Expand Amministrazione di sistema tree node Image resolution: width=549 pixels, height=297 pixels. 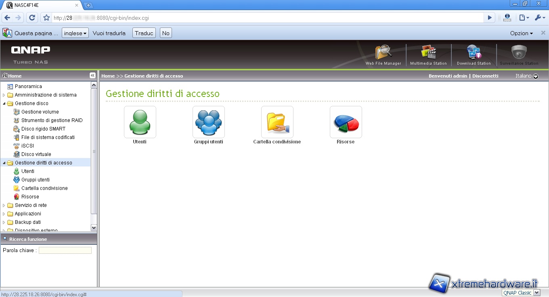pyautogui.click(x=4, y=95)
